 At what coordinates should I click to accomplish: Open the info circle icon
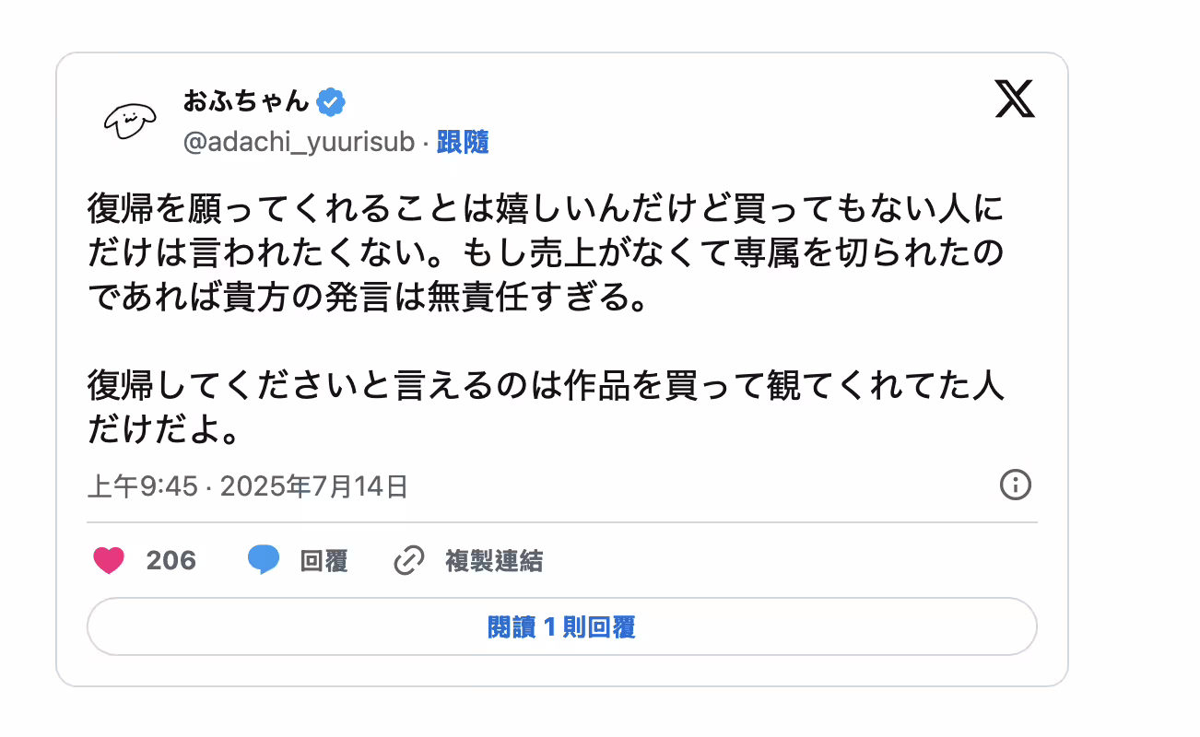click(1015, 485)
